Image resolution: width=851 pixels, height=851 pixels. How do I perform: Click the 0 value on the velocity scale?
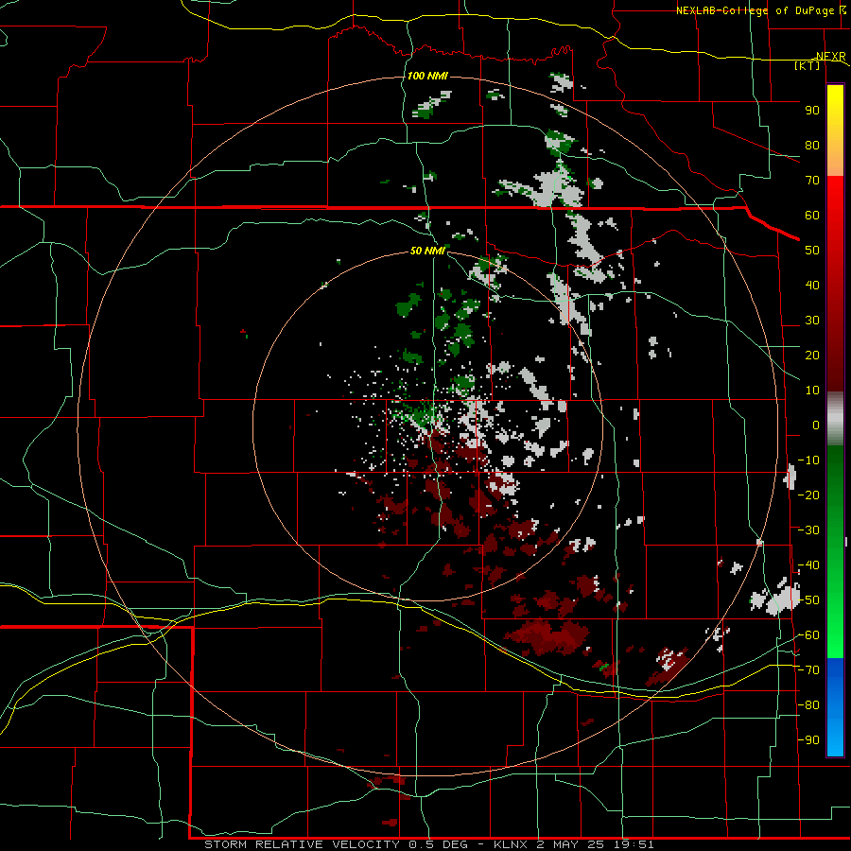pos(816,425)
